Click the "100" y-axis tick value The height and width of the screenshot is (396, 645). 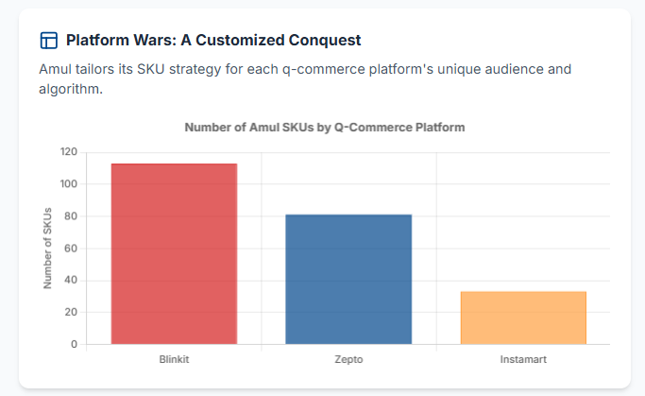pyautogui.click(x=69, y=184)
